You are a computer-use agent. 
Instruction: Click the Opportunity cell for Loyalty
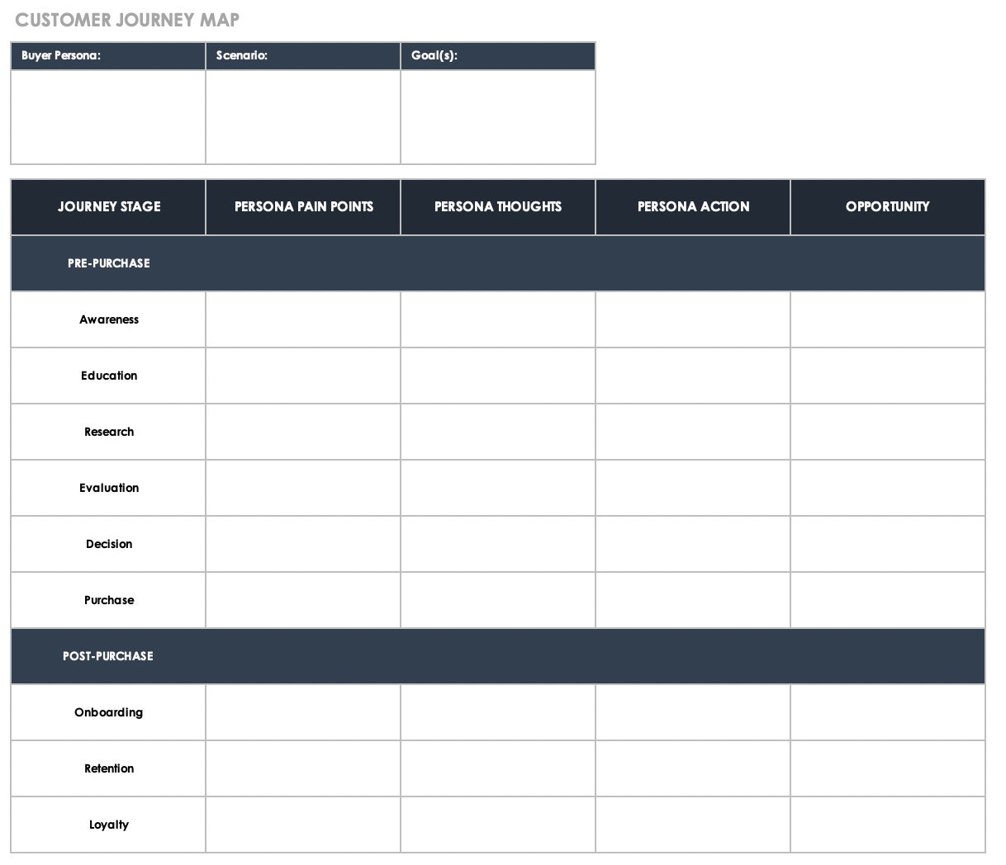[x=887, y=825]
